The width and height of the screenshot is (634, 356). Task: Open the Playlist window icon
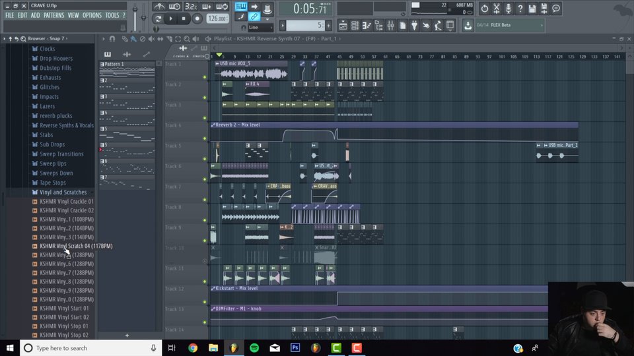coord(343,26)
